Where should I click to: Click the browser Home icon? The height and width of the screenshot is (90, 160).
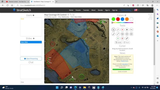[12, 5]
